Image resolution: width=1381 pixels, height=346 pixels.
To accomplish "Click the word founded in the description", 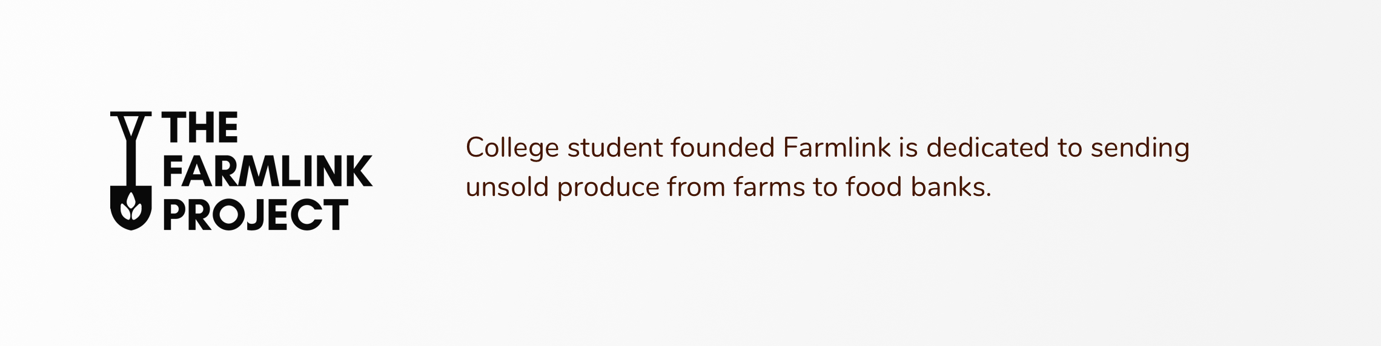I will pyautogui.click(x=723, y=147).
